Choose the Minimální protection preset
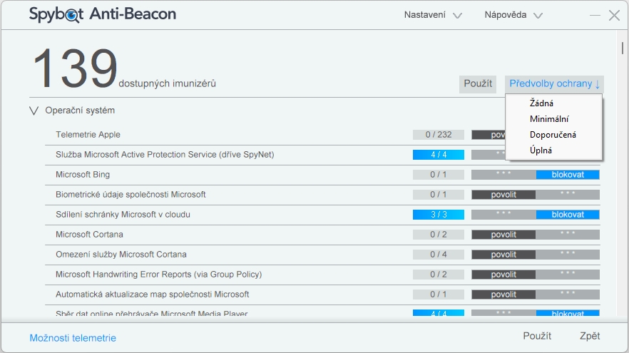 548,119
